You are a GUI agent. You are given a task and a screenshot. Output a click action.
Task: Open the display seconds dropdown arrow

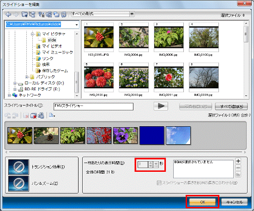[x=156, y=164]
